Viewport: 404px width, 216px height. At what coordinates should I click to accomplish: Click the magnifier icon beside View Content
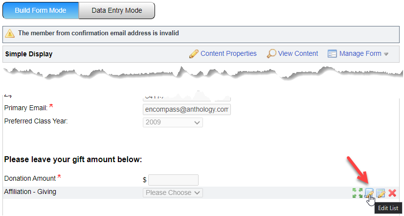(x=271, y=54)
